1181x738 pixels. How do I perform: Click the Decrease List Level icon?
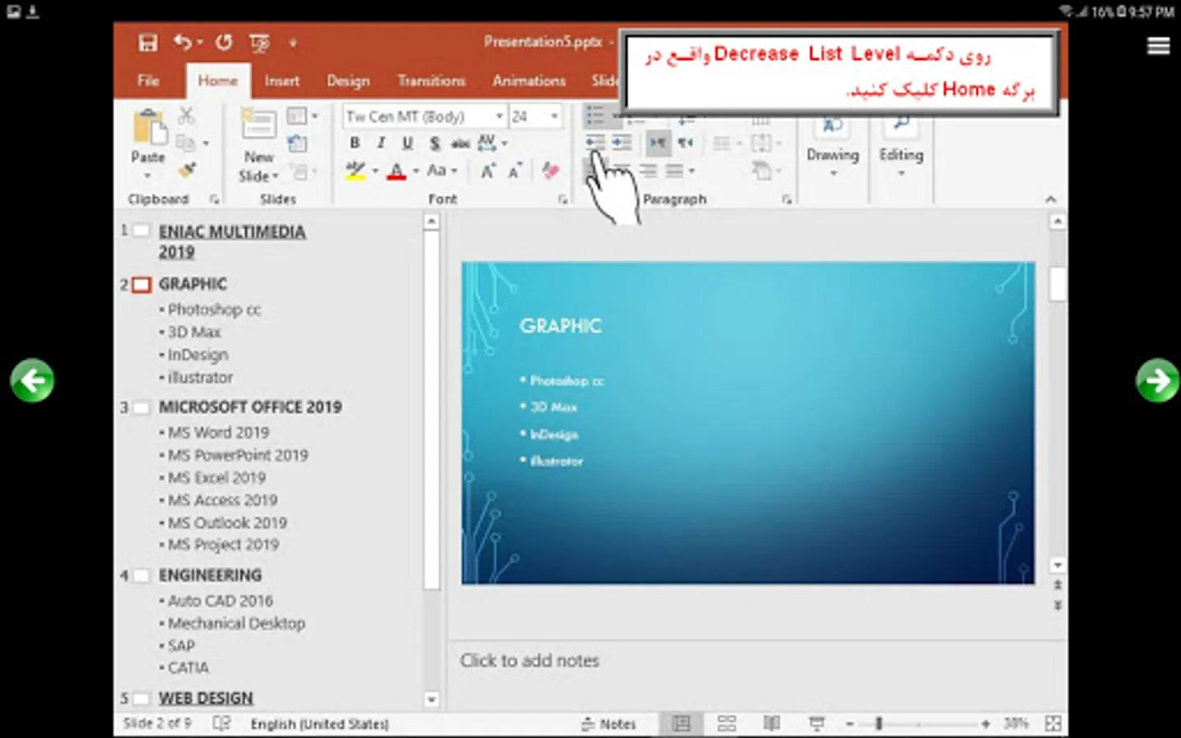coord(595,143)
